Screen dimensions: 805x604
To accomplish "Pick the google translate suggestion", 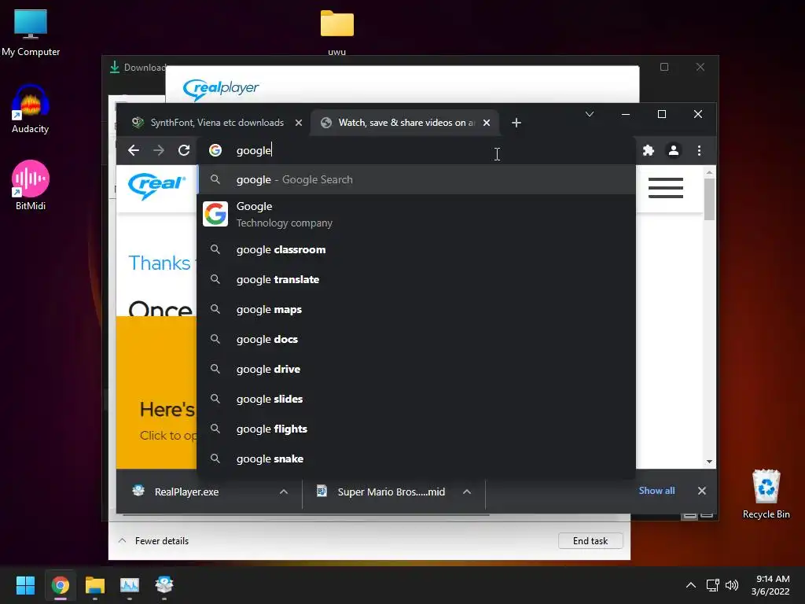I will tap(416, 279).
